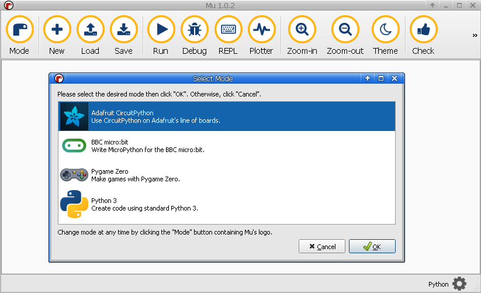Confirm mode selection with OK
481x293 pixels.
point(372,246)
